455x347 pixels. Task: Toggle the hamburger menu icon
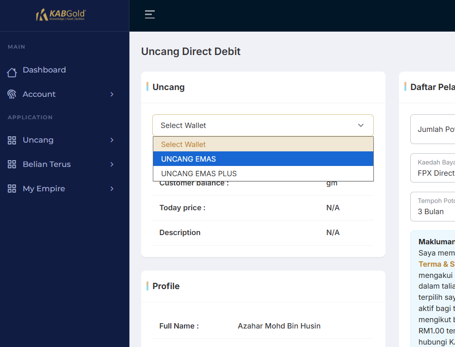(x=150, y=14)
